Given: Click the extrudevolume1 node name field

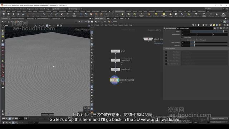Looking at the screenshot, I should click(x=195, y=28).
